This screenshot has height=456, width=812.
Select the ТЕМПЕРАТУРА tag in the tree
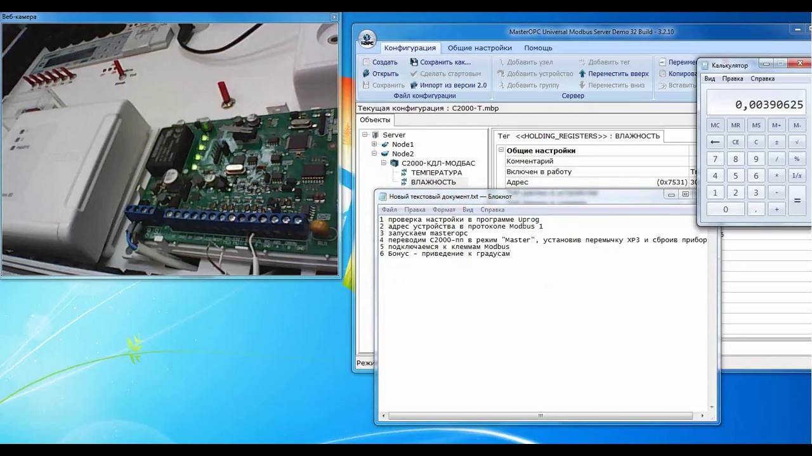coord(436,172)
